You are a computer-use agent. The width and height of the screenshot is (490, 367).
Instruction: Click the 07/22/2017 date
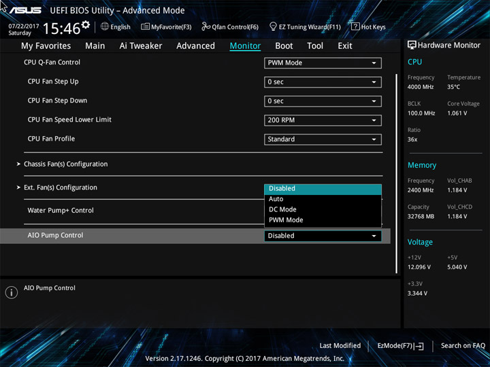click(23, 26)
